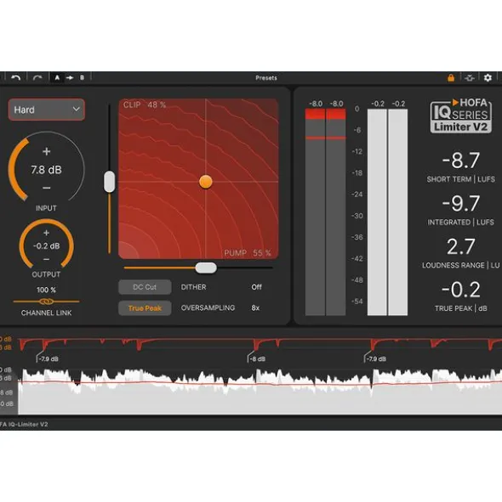Click the plus on the Input knob
The width and height of the screenshot is (502, 502).
tap(47, 151)
